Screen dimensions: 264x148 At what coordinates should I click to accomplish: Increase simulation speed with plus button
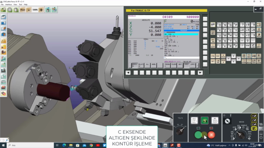pos(41,10)
